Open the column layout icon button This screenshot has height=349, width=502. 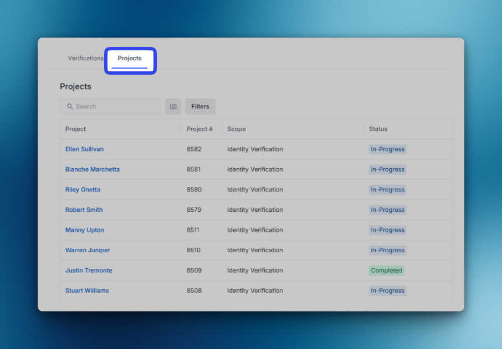click(173, 107)
